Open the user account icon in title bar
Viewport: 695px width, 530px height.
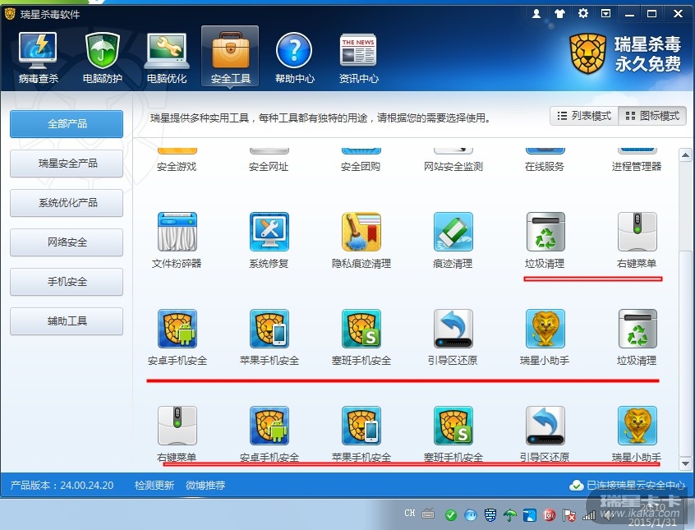(x=536, y=14)
